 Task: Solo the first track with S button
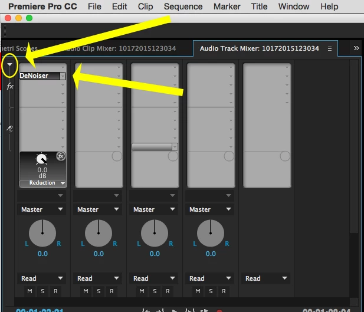click(x=42, y=291)
